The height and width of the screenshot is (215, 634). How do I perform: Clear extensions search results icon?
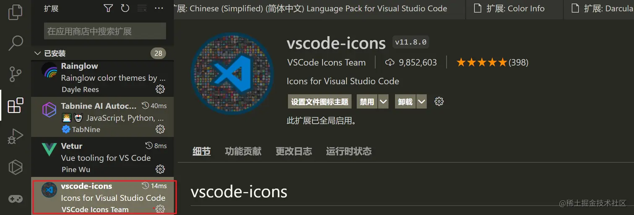(142, 8)
